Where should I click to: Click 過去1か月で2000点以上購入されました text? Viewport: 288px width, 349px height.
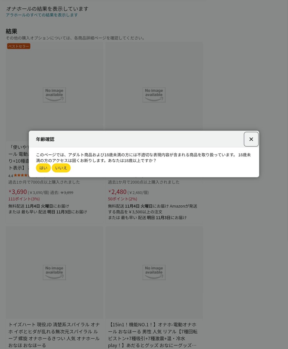click(144, 182)
